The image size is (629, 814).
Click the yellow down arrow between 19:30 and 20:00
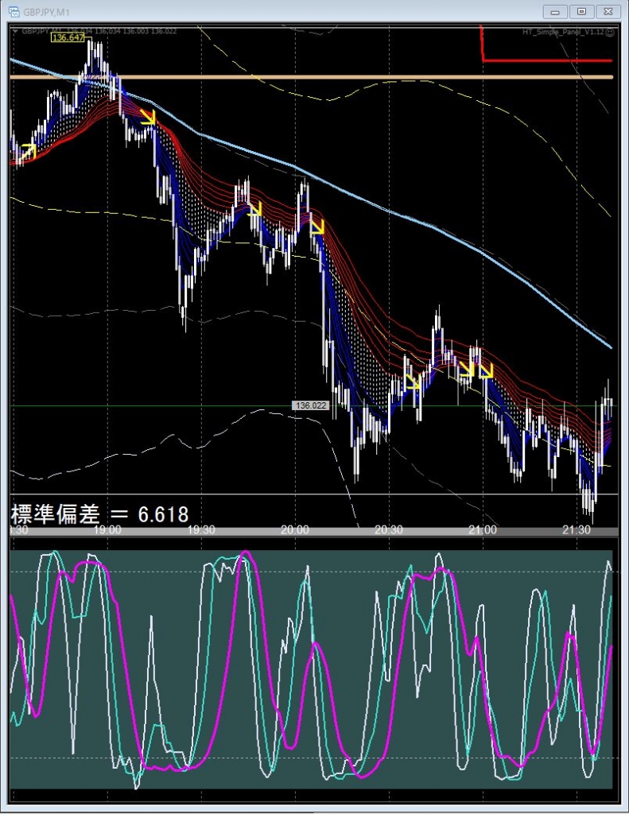point(254,210)
